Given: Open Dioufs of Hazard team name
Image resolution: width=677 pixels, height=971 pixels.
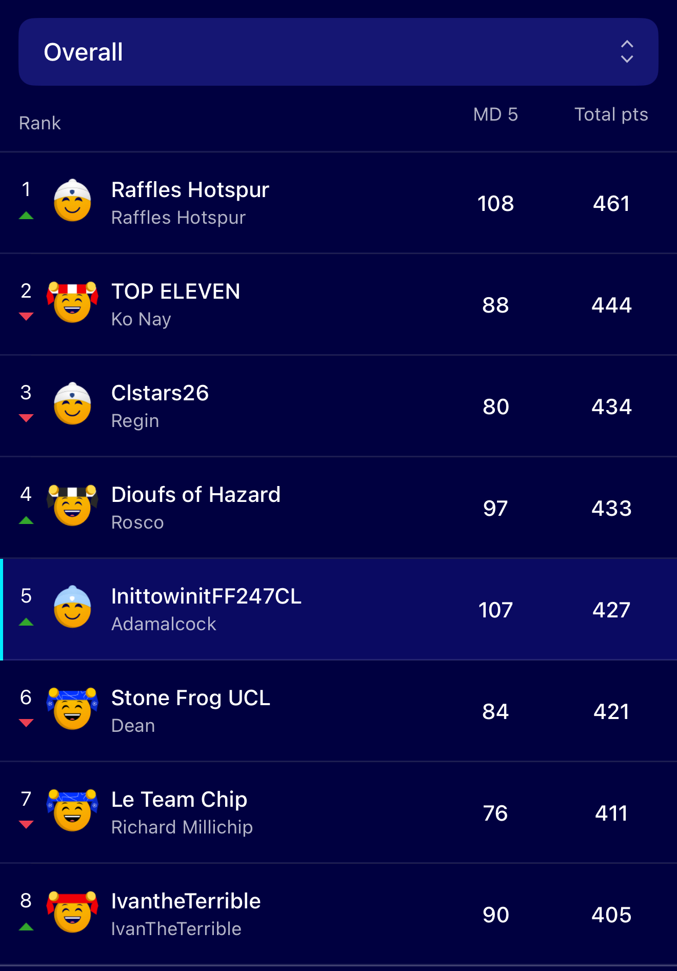Looking at the screenshot, I should [x=196, y=495].
